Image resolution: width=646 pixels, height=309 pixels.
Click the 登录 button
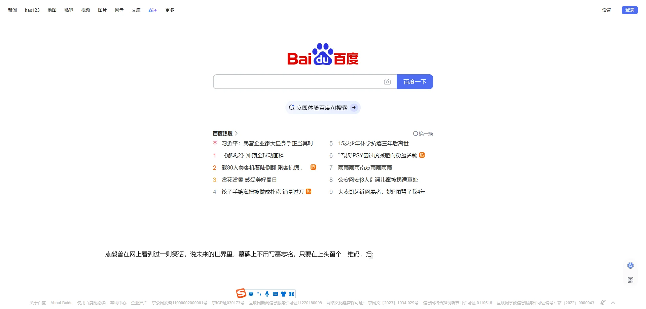point(629,10)
